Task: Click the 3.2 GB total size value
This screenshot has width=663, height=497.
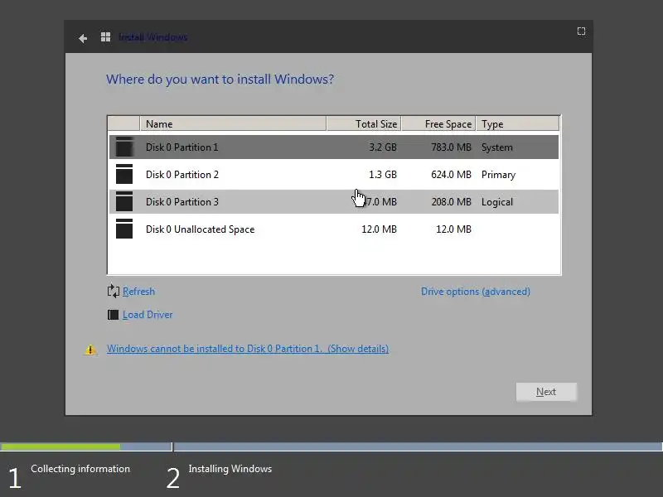Action: 383,147
